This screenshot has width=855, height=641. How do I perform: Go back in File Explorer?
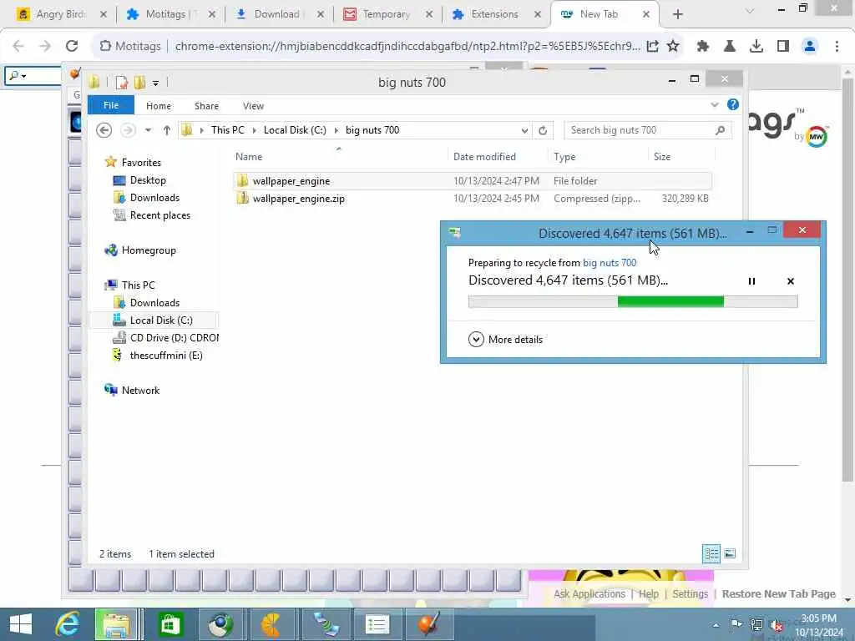tap(104, 130)
